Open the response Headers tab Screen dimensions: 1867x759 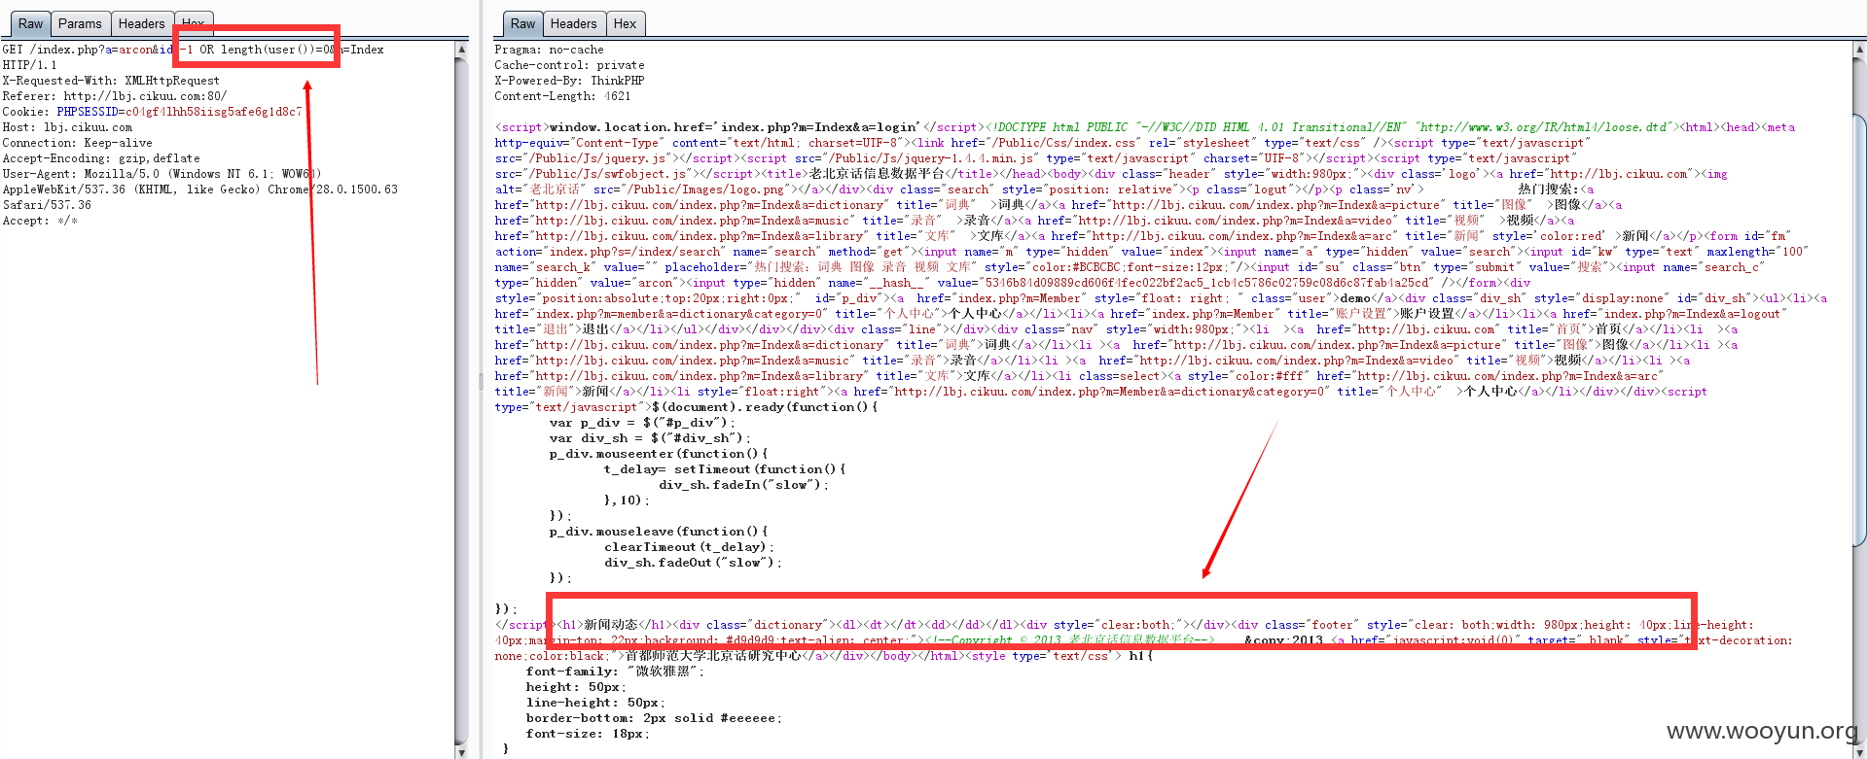pos(574,23)
